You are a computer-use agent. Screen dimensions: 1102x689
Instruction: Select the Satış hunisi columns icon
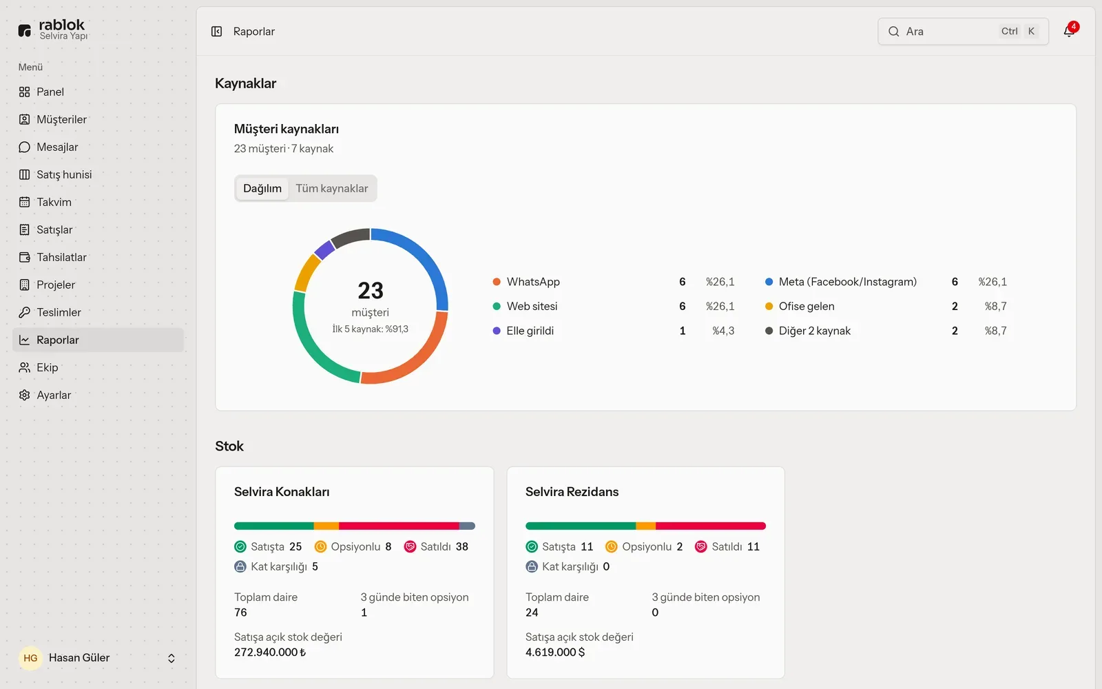pos(25,174)
